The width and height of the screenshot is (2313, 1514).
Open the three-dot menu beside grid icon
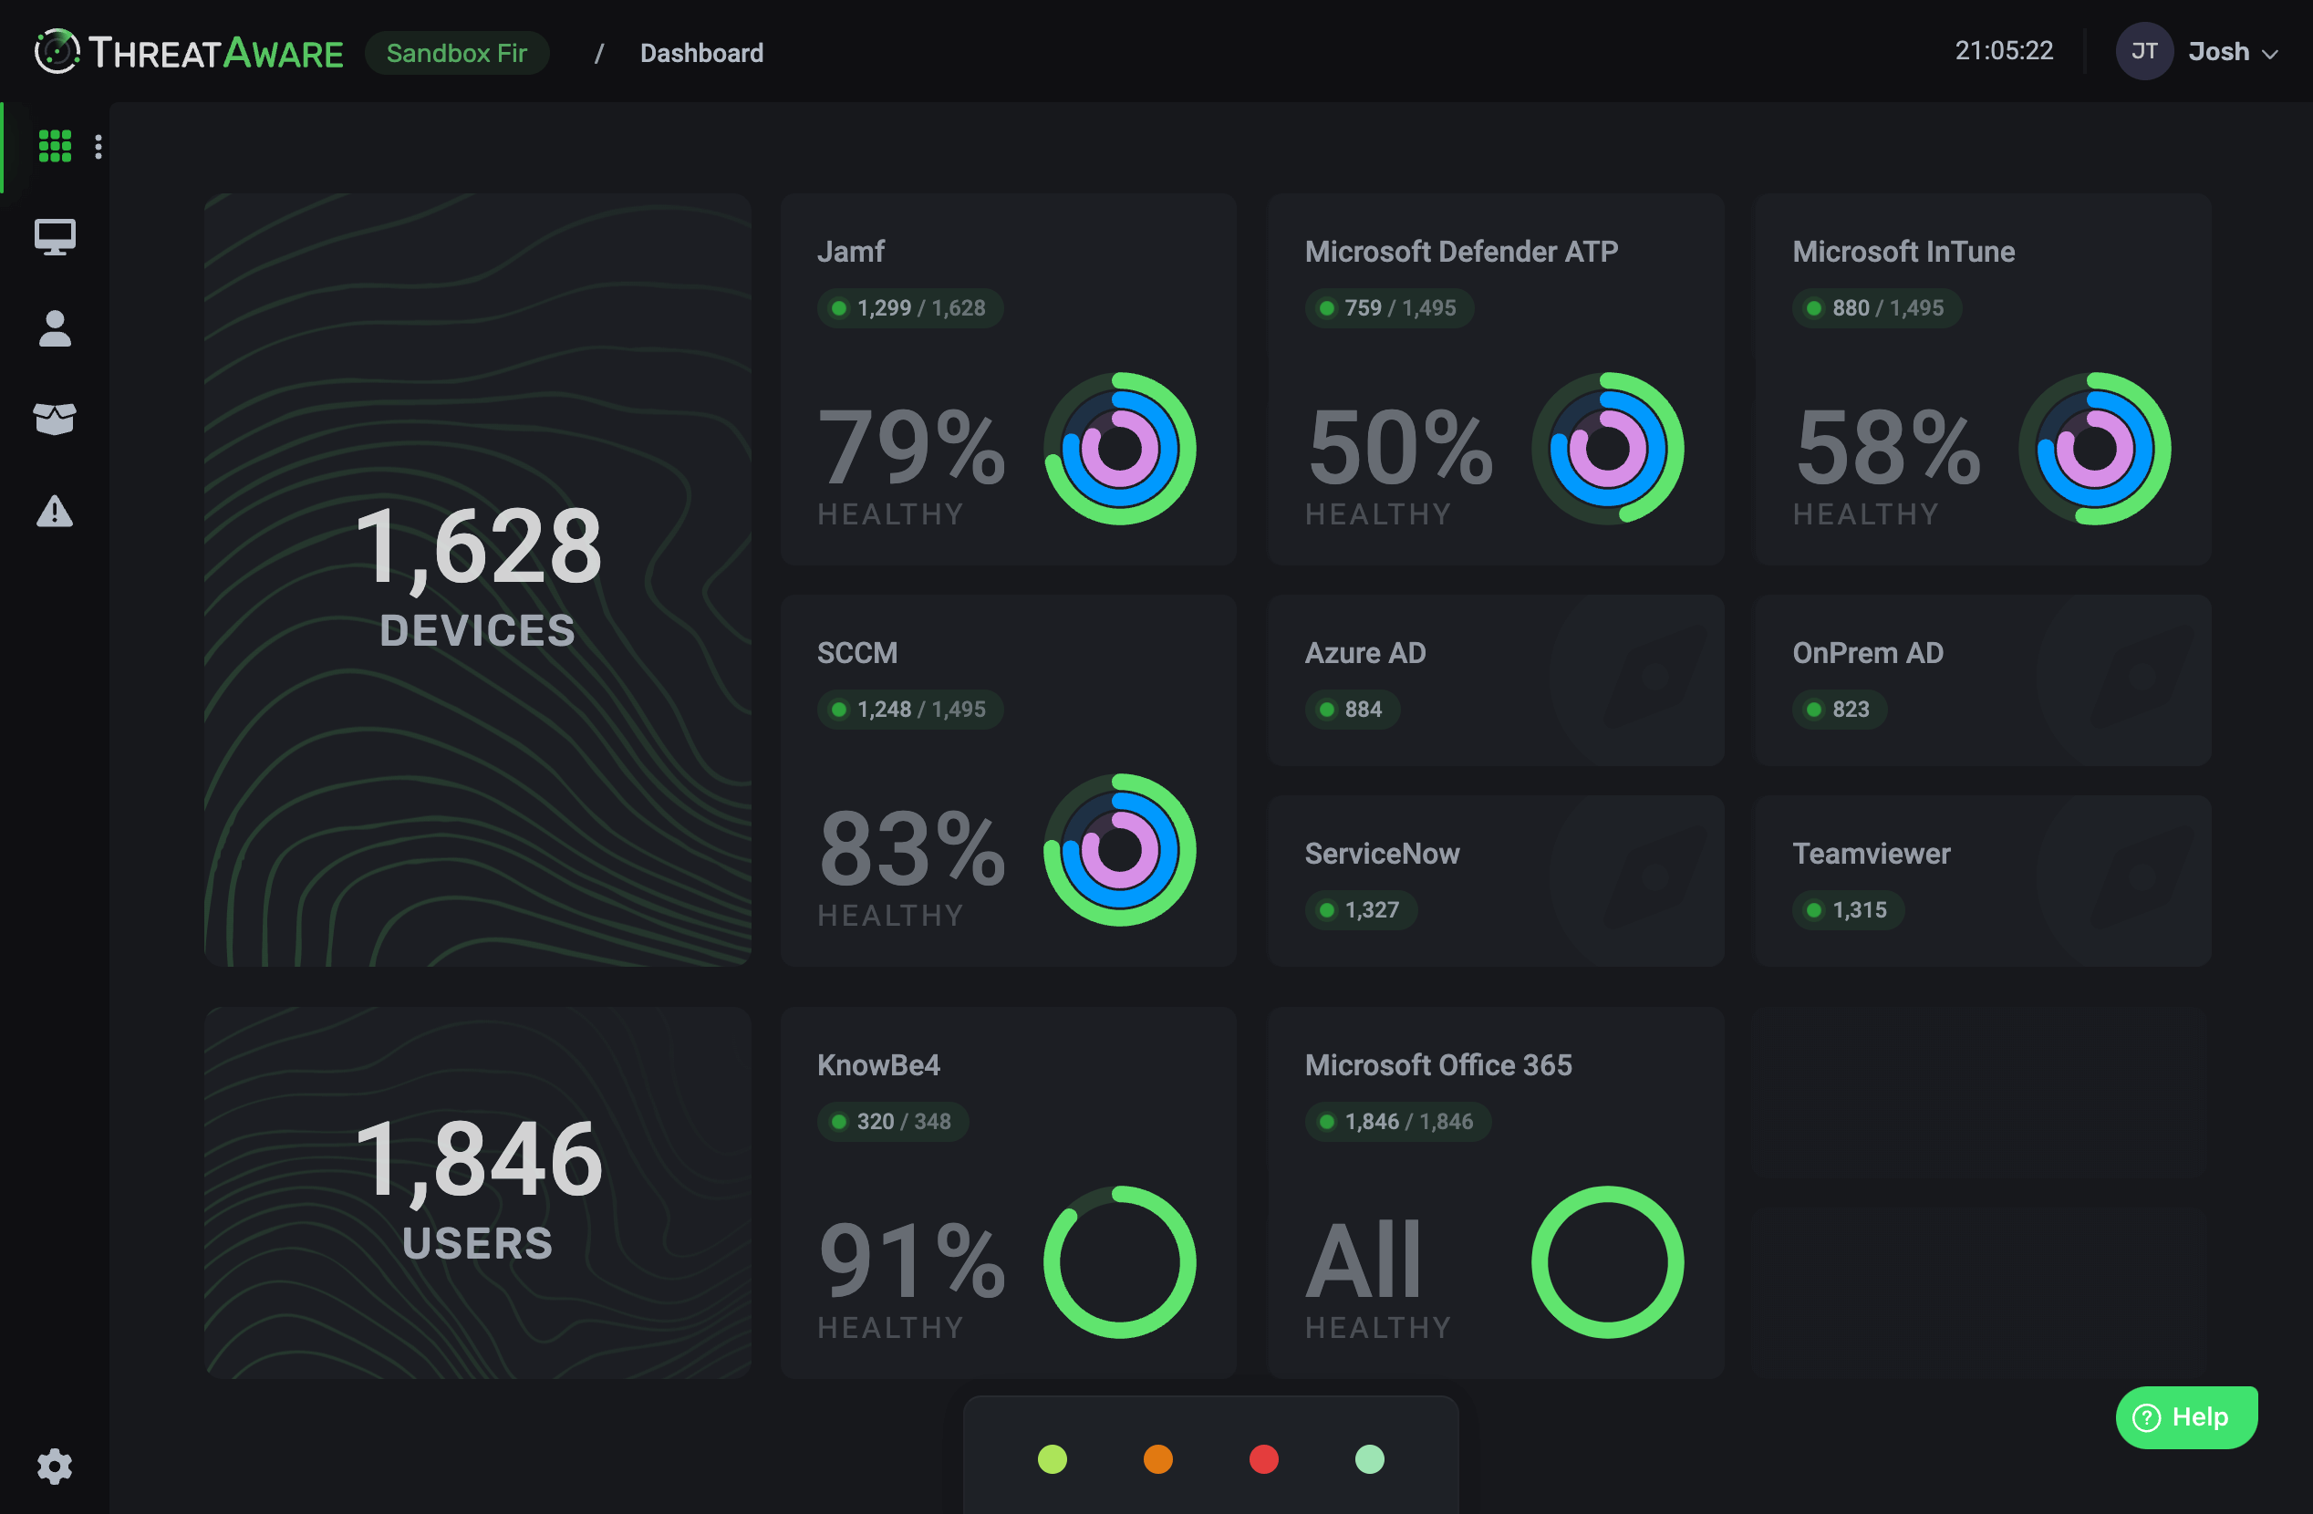99,147
